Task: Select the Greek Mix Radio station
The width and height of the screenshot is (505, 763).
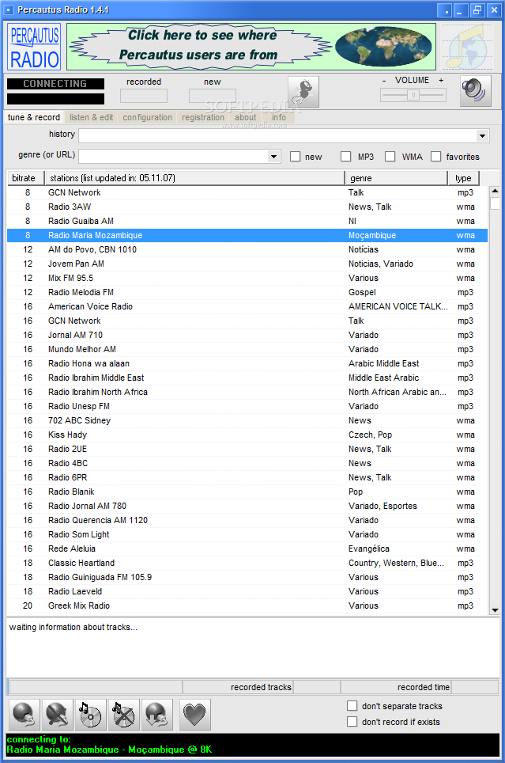Action: 247,605
